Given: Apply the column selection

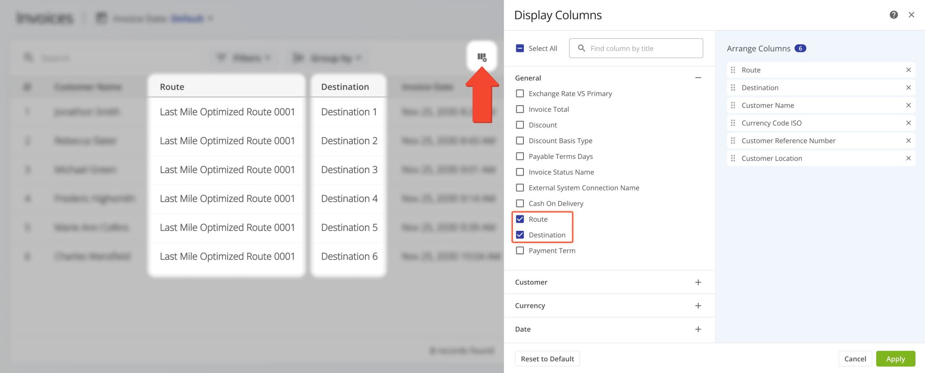Looking at the screenshot, I should click(896, 359).
